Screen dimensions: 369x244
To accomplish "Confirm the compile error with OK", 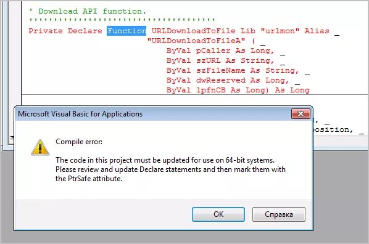I will (x=218, y=214).
